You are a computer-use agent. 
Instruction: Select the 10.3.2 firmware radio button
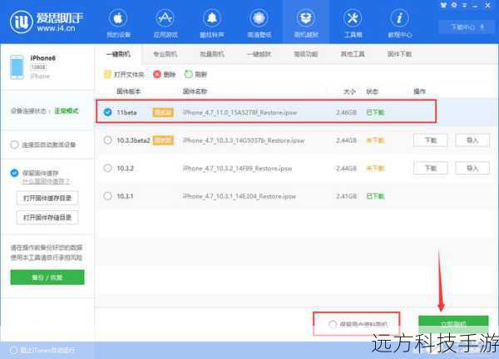click(107, 168)
